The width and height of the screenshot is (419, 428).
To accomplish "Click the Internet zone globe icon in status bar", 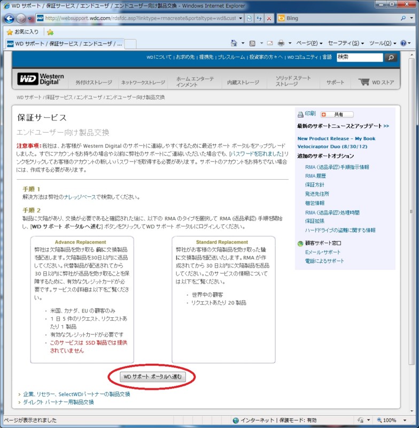I will pos(236,421).
